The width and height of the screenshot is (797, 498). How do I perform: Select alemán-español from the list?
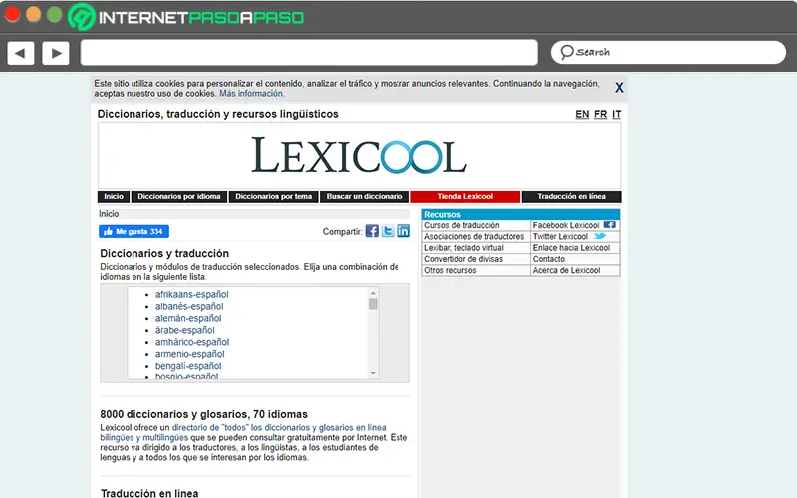point(188,318)
